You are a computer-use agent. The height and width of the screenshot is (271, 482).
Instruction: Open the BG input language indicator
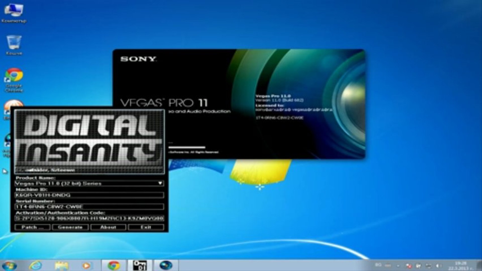[x=378, y=265]
